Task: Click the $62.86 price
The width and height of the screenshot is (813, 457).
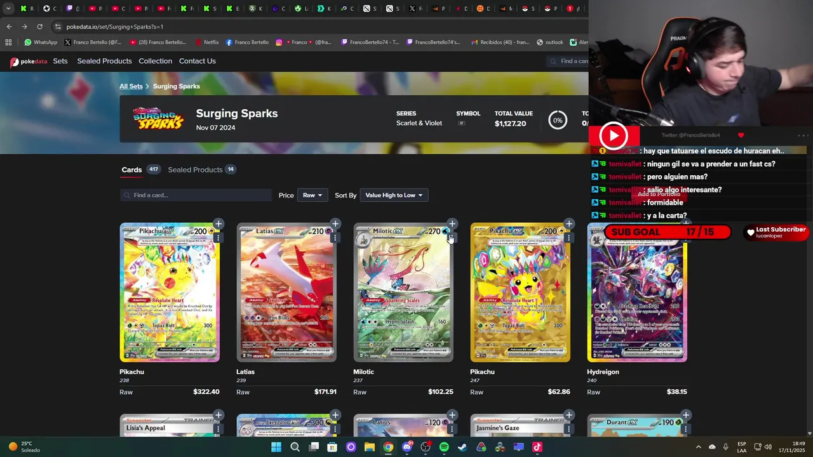Action: [559, 392]
